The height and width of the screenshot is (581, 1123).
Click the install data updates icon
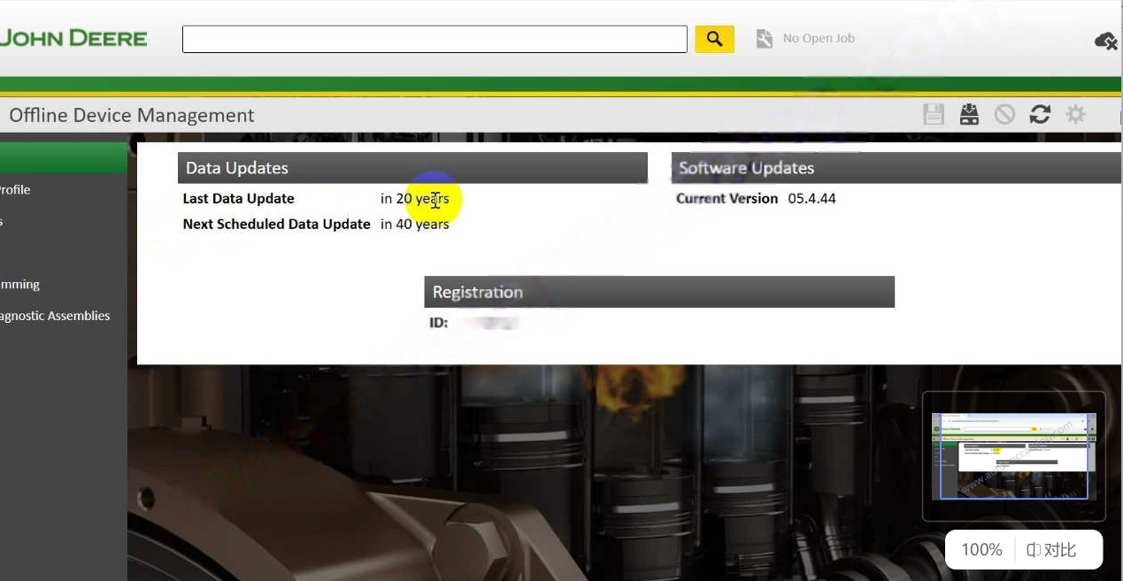coord(969,114)
